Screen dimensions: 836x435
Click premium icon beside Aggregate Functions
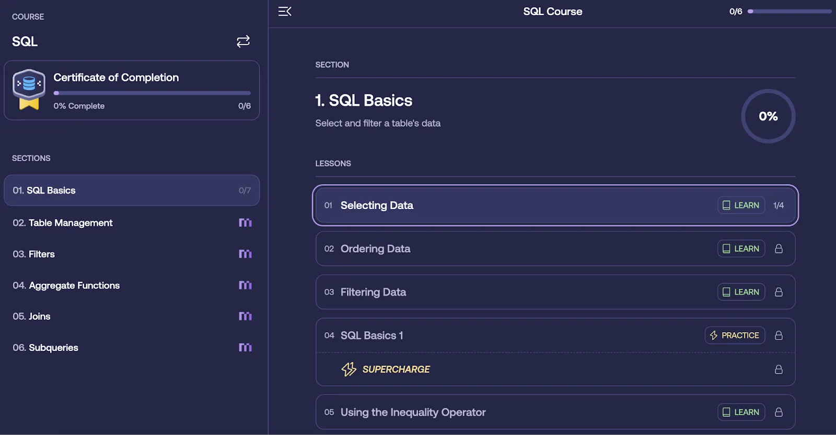(x=245, y=285)
